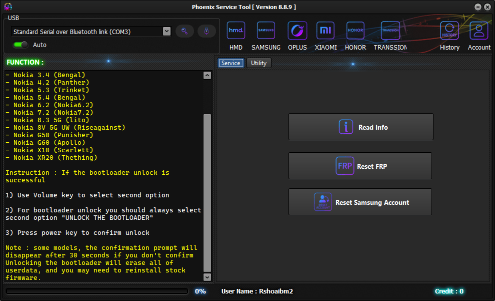Screen dimensions: 495x301
Task: Click the 'Press power key to confirm unlock' line
Action: click(x=77, y=233)
